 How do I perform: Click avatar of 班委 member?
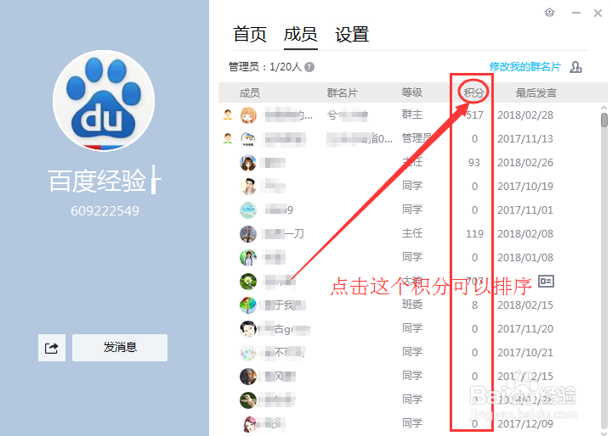[248, 305]
